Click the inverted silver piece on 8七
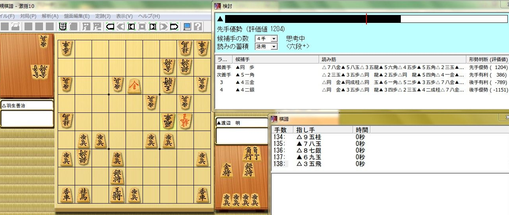Viewport: 509px width, 215px height. click(x=83, y=158)
